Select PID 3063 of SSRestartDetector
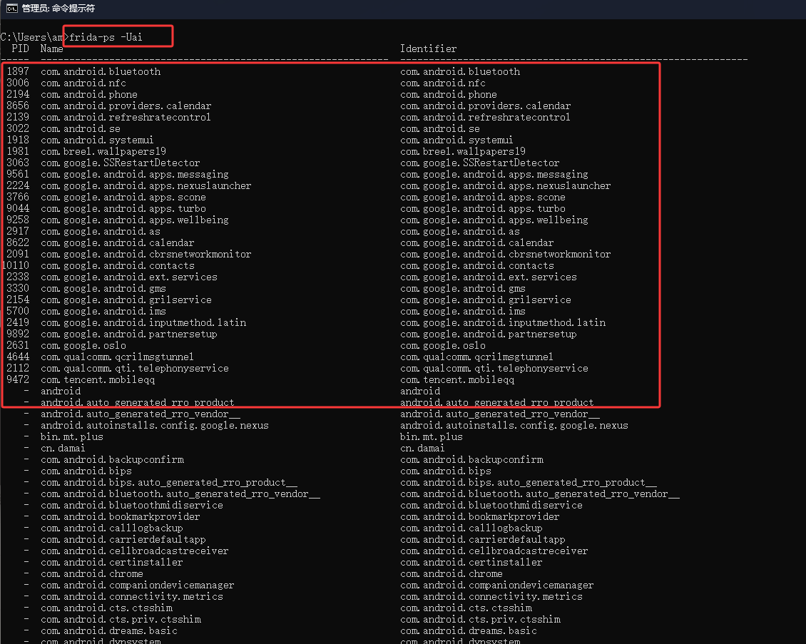 (18, 163)
